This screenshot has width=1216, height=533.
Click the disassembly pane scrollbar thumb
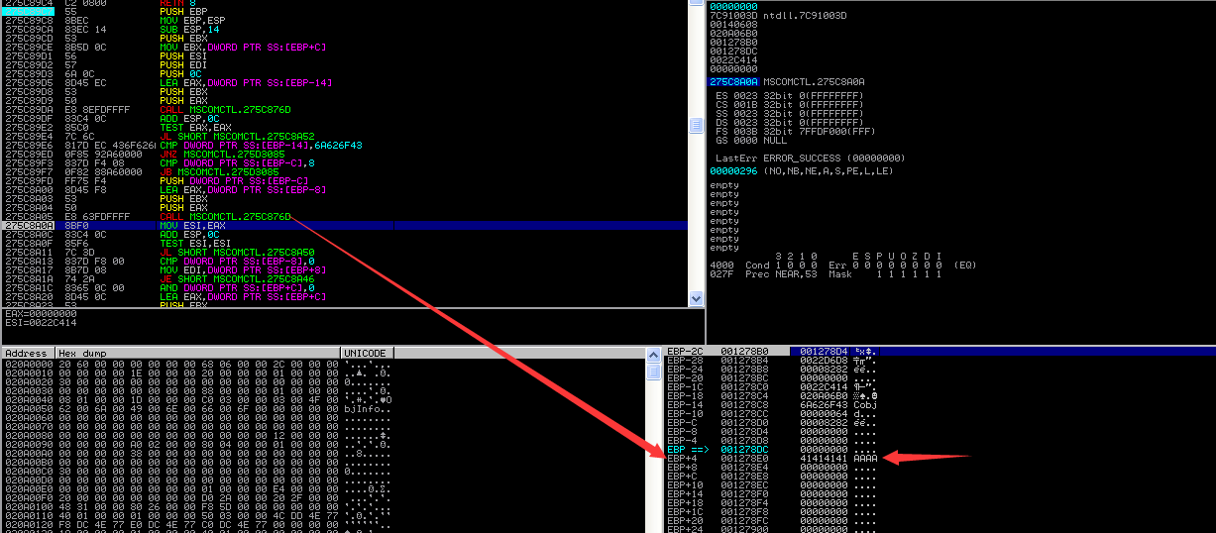(x=697, y=125)
